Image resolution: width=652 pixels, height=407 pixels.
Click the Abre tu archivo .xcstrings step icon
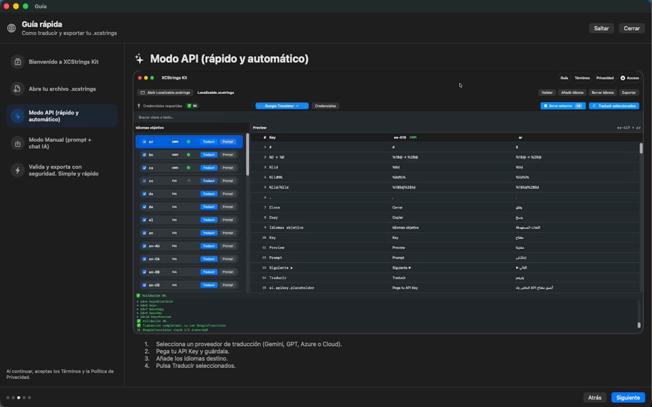click(x=17, y=89)
